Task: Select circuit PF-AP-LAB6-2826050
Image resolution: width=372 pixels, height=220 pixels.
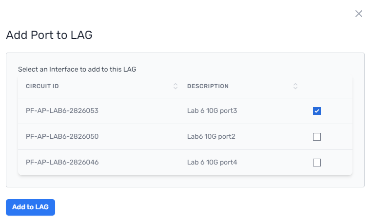Action: click(62, 136)
